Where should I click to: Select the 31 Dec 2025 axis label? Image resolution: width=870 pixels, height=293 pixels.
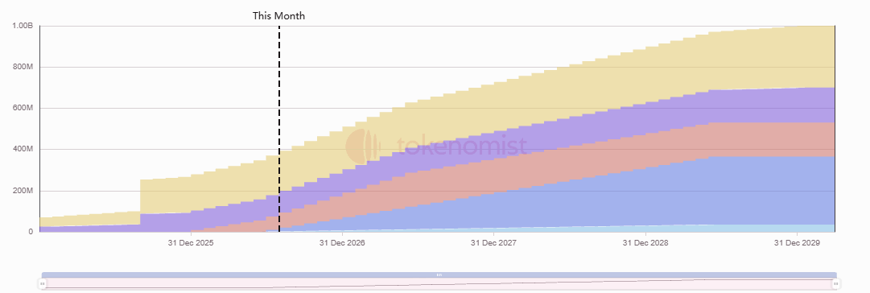191,243
